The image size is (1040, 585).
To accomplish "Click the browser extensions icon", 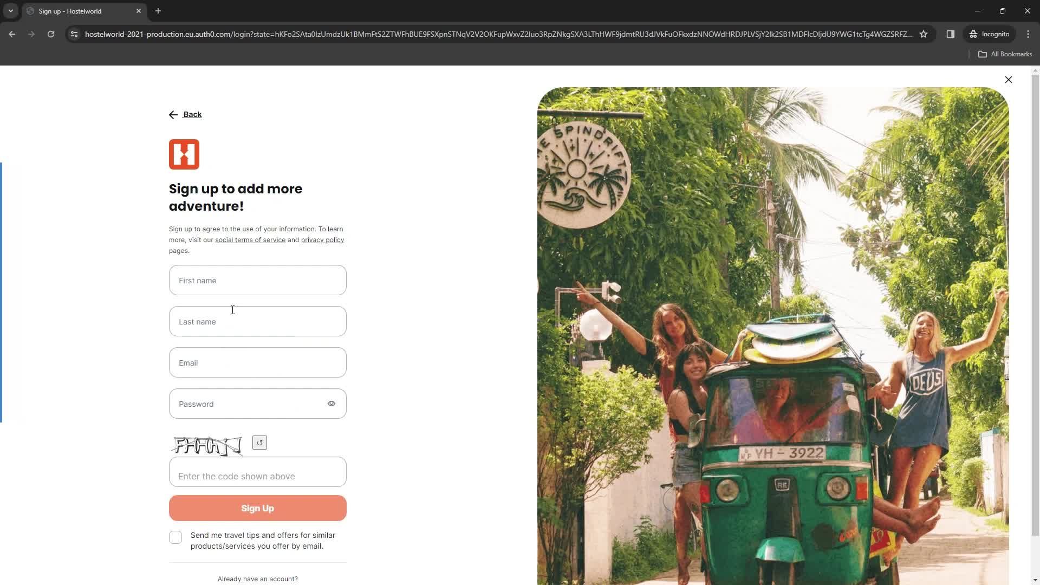I will (951, 34).
